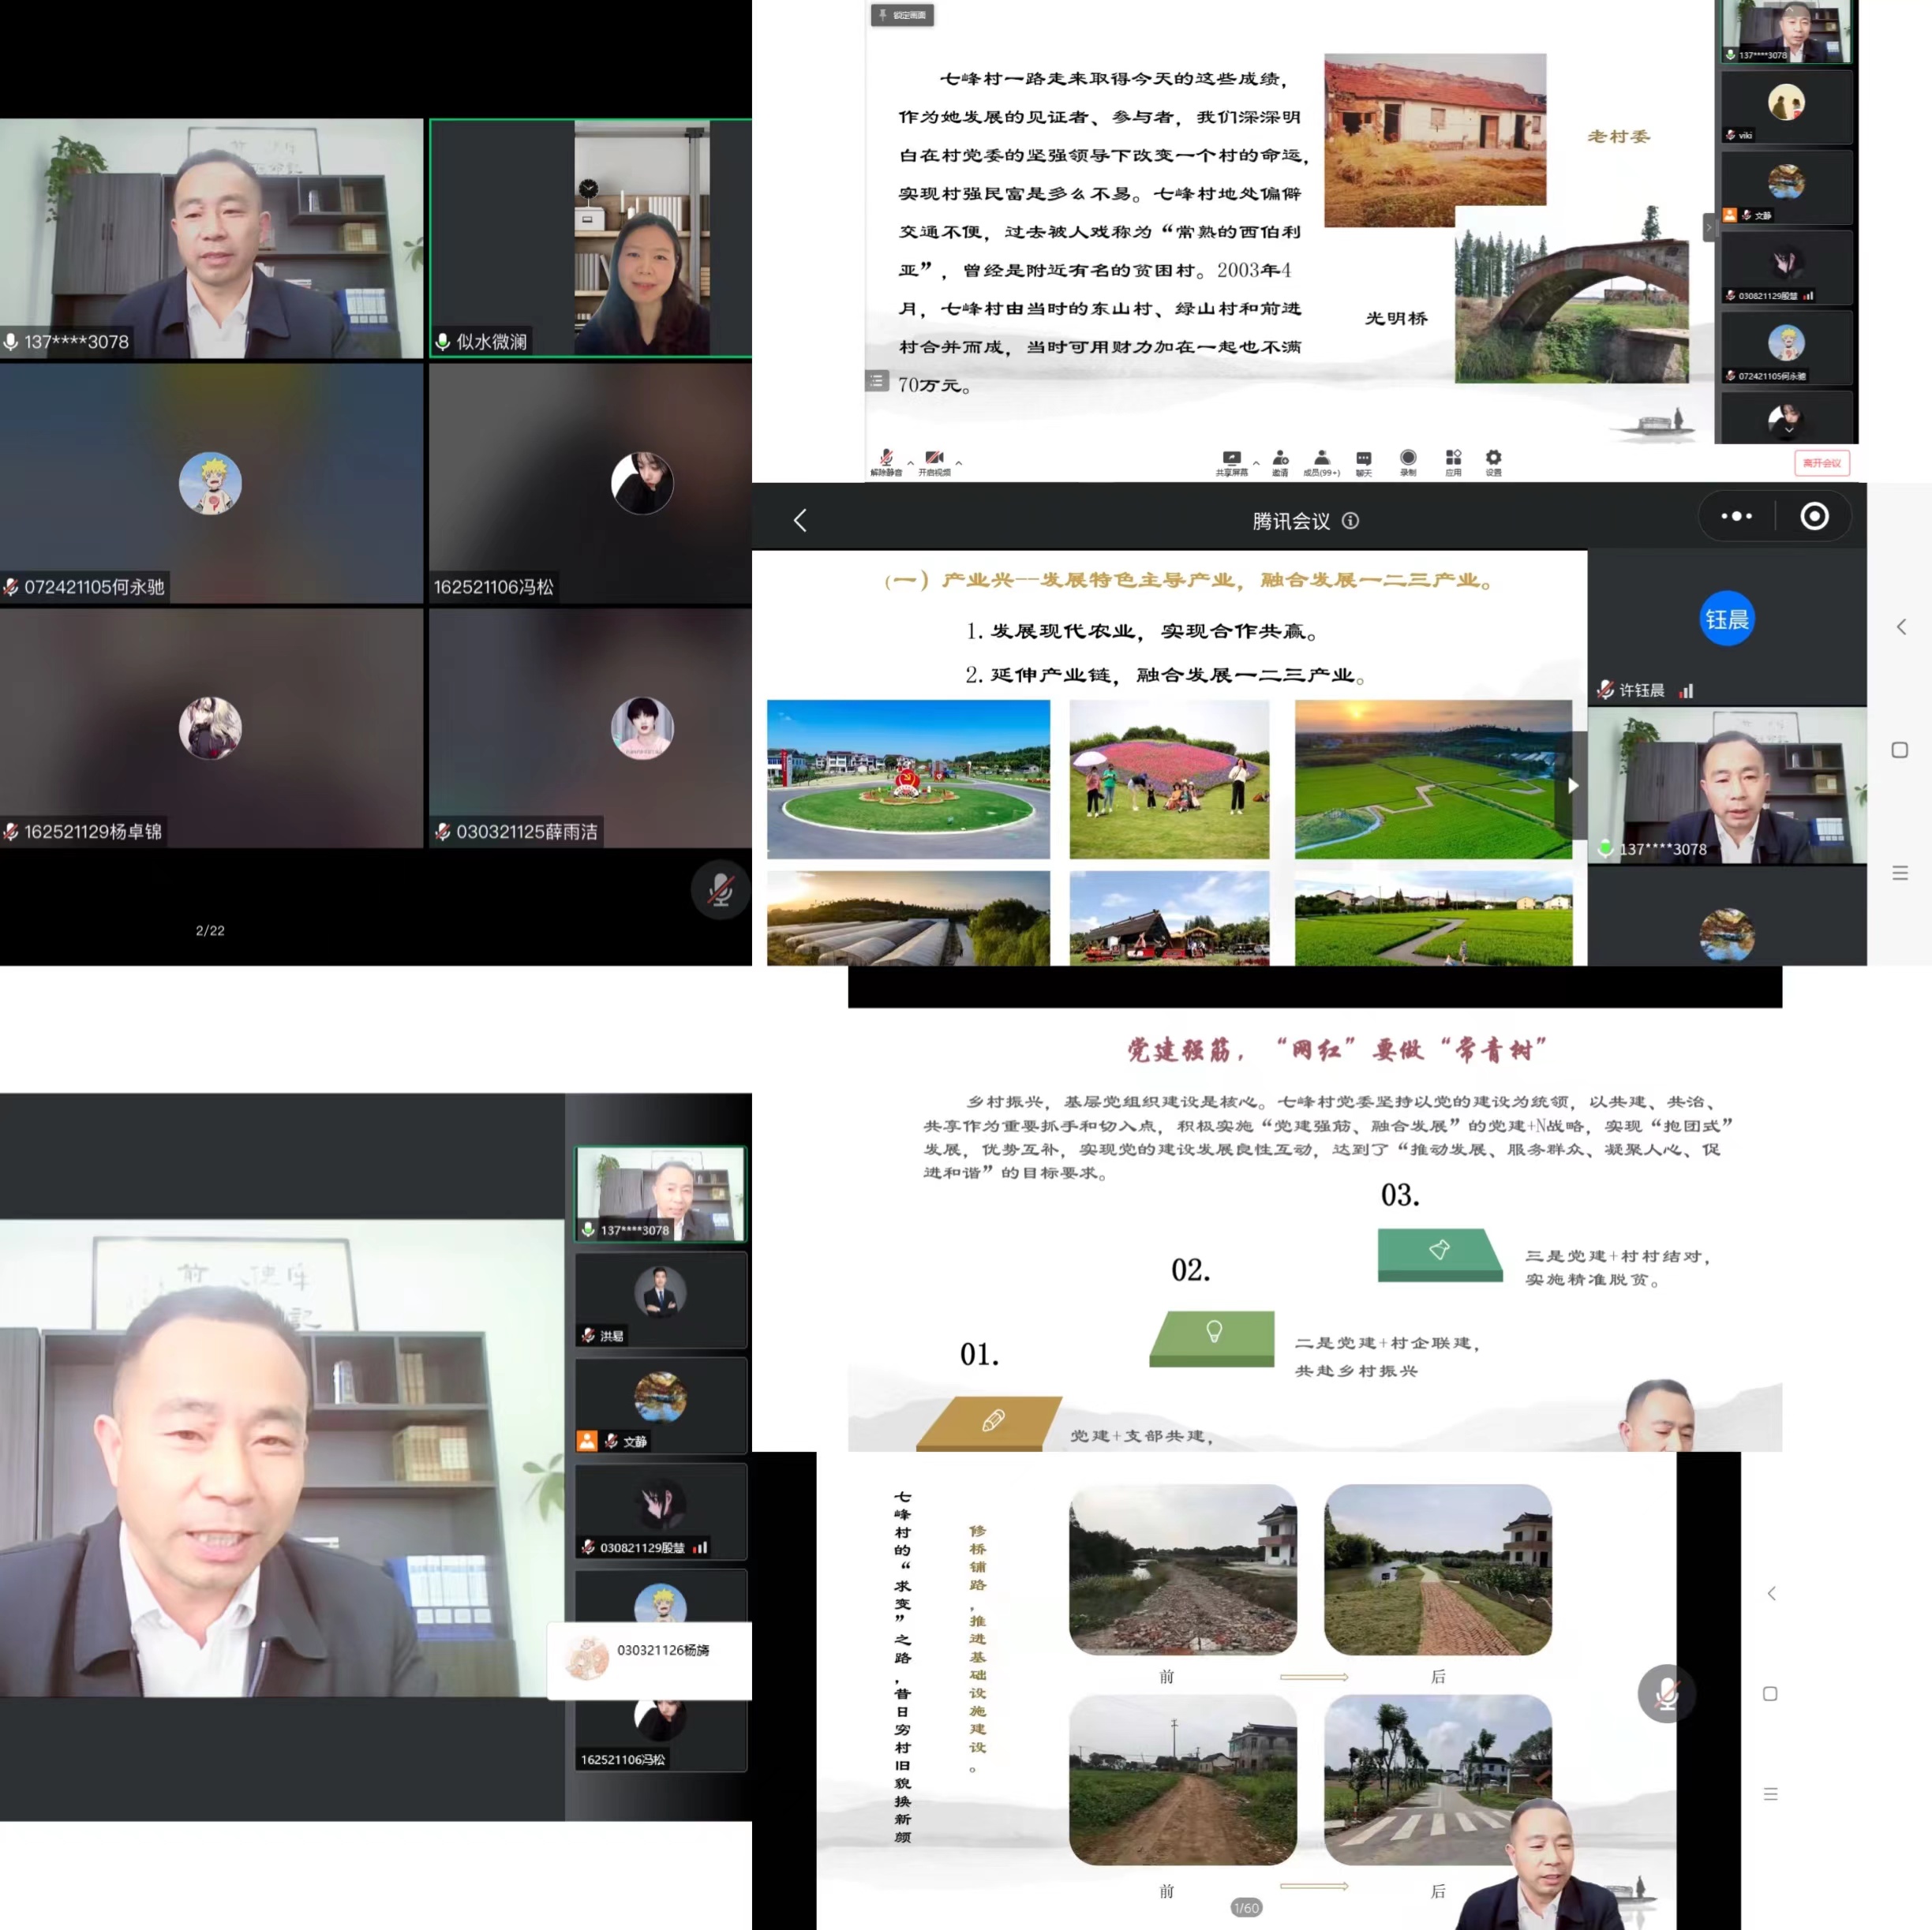This screenshot has width=1932, height=1930.
Task: Select the 030321125薛雨洁 participant tile
Action: click(591, 728)
